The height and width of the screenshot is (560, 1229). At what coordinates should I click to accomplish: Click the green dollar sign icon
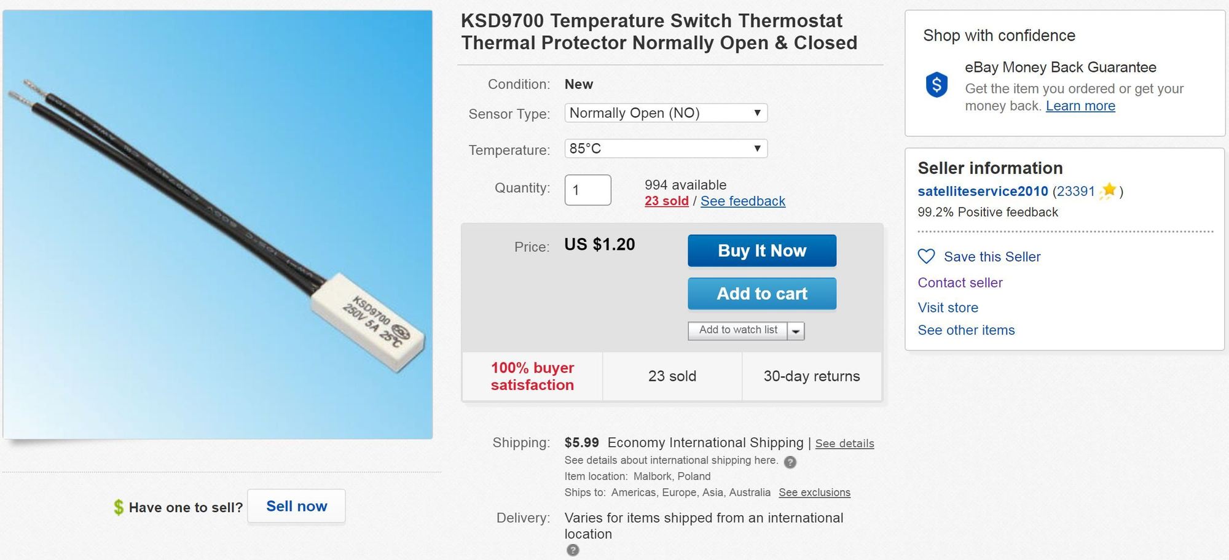pyautogui.click(x=119, y=507)
